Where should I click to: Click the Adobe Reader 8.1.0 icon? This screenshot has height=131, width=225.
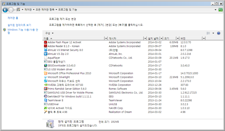pos(46,46)
